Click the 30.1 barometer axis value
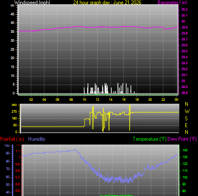Viewport: 198px width, 196px height. click(184, 15)
